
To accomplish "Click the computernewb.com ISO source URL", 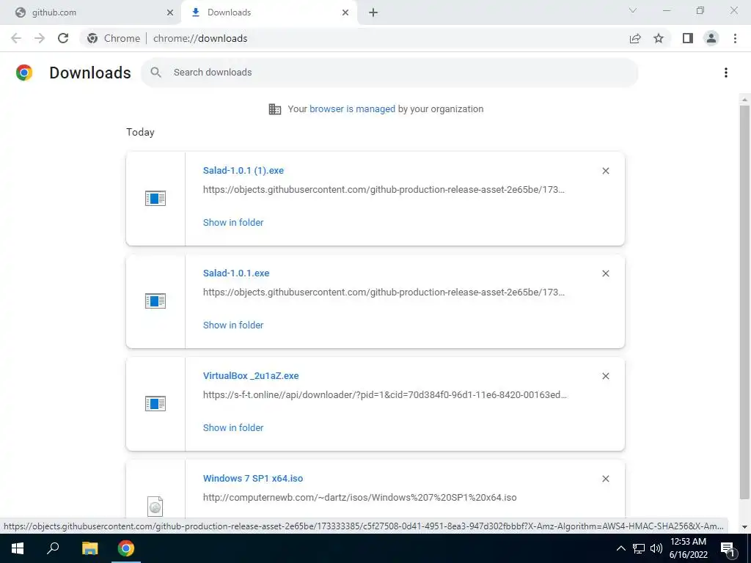I will 359,498.
